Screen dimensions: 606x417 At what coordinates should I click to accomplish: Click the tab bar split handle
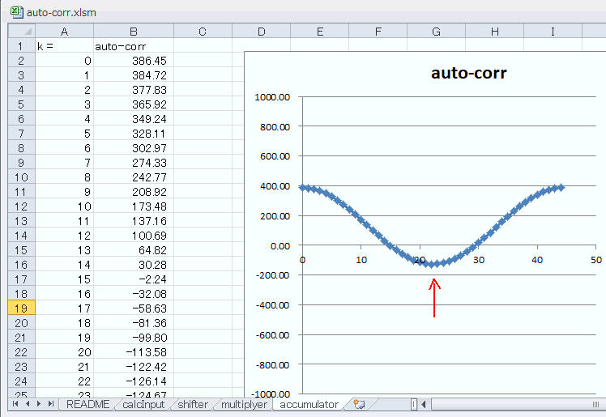pyautogui.click(x=414, y=404)
